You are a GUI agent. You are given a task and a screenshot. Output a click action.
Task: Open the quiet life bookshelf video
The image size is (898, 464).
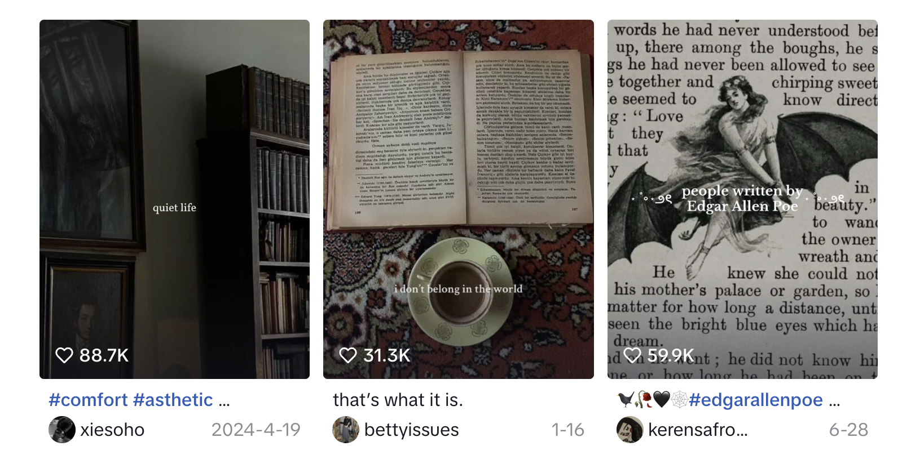coord(174,199)
